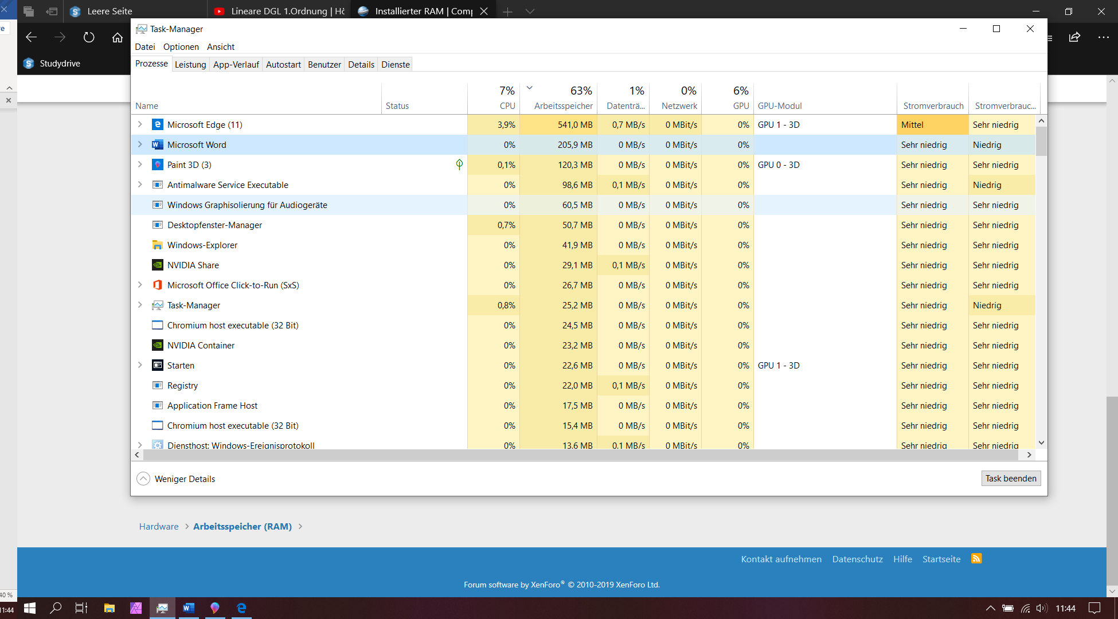
Task: Click the horizontal scrollbar right arrow
Action: click(1029, 455)
